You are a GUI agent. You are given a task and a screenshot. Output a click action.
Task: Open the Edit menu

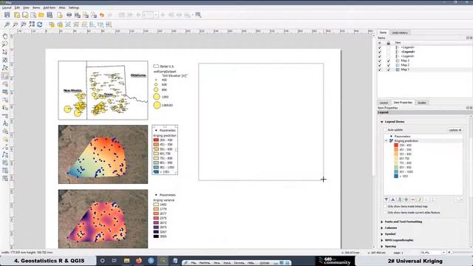[x=17, y=7]
